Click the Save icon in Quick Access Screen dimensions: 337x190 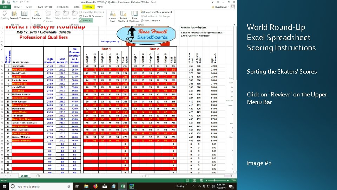(8, 2)
